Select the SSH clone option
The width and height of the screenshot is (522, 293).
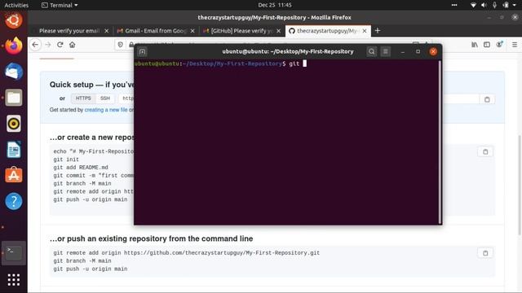point(105,98)
